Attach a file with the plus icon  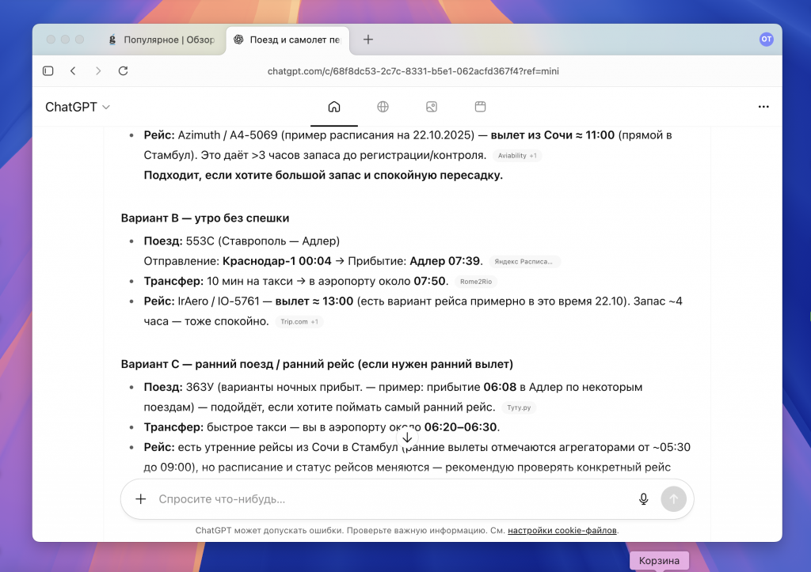point(141,498)
